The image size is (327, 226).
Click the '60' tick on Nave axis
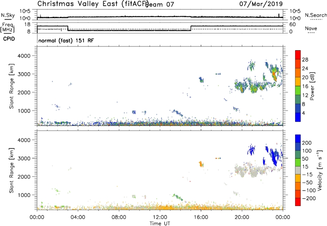[293, 24]
